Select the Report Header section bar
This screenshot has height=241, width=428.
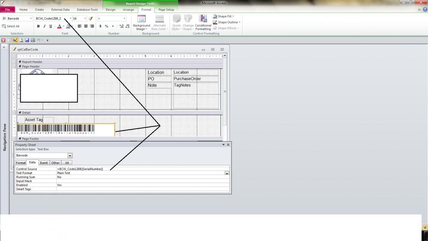pyautogui.click(x=120, y=62)
